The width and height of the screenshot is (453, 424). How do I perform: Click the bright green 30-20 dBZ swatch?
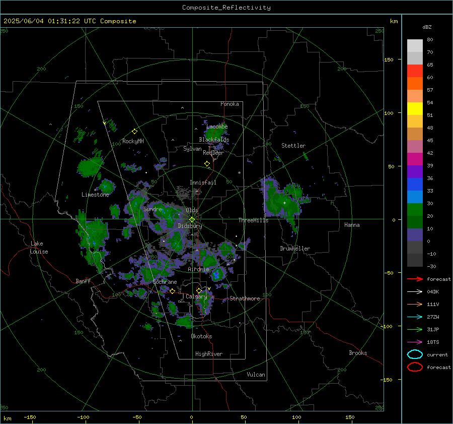(415, 210)
